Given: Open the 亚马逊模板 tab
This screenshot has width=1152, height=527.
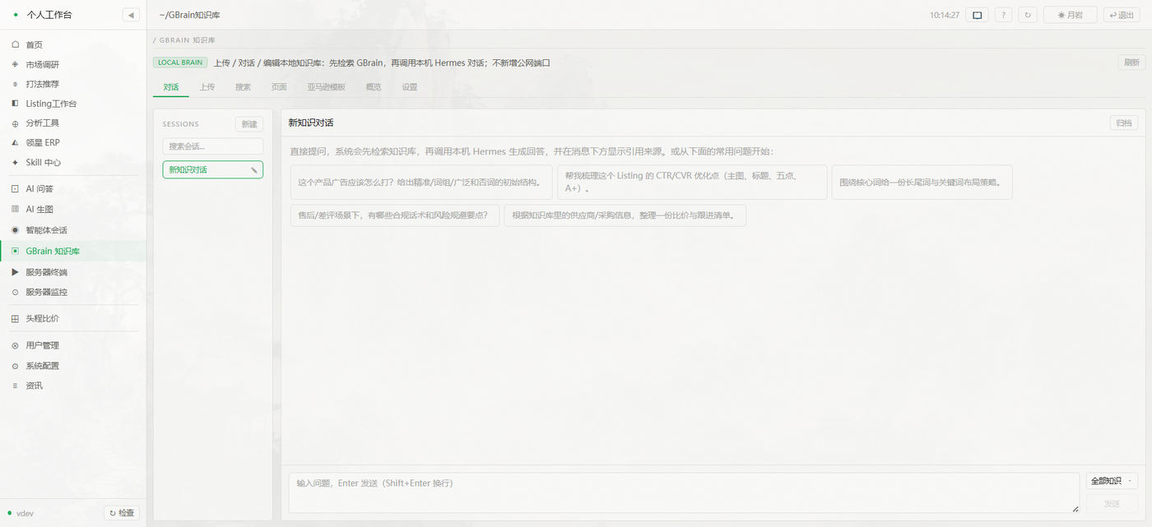Looking at the screenshot, I should 327,87.
